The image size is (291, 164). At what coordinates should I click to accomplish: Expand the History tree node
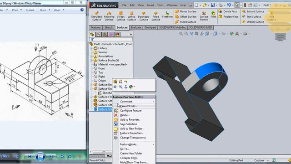(x=91, y=48)
